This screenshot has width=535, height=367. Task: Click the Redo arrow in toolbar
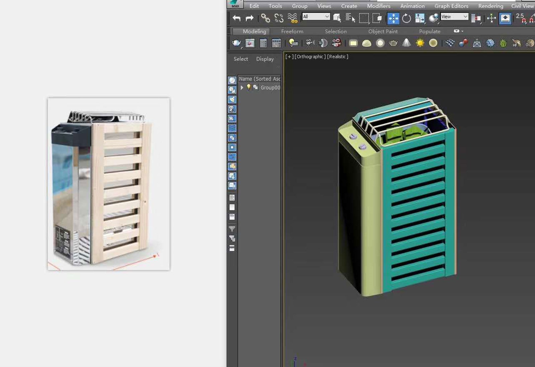coord(250,18)
